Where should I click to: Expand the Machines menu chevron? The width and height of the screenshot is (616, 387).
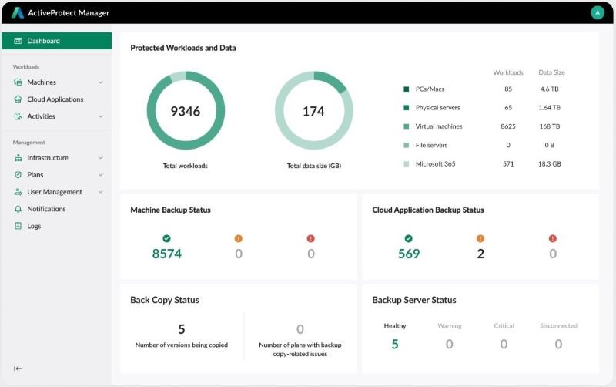pyautogui.click(x=101, y=82)
